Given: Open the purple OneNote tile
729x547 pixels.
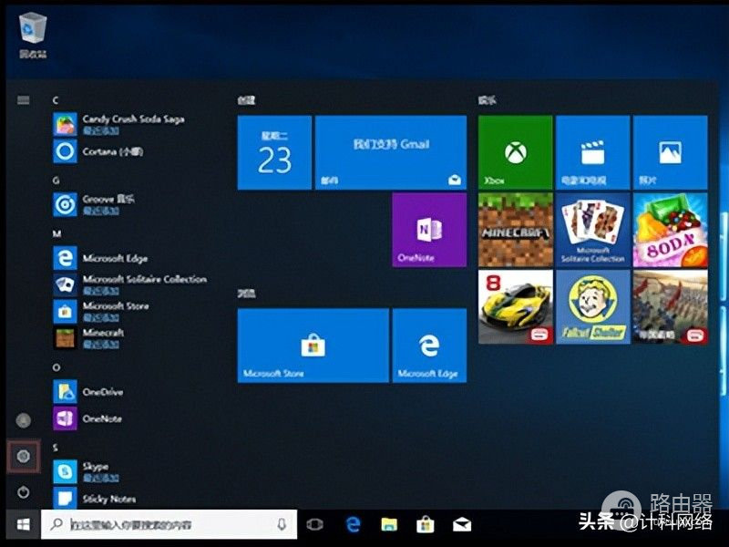Looking at the screenshot, I should [429, 230].
